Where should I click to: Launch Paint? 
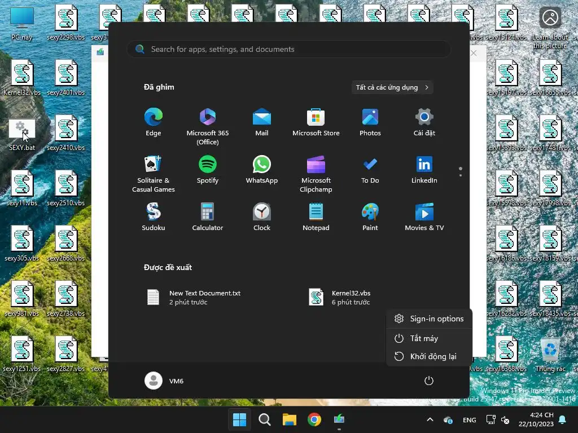click(370, 217)
